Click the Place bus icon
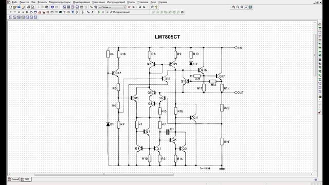329x185 pixels. pos(92,12)
